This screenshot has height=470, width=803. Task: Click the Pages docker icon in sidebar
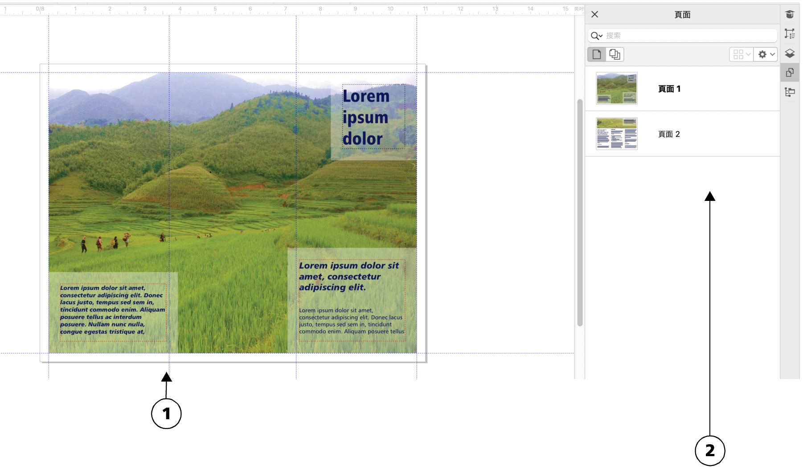point(790,73)
